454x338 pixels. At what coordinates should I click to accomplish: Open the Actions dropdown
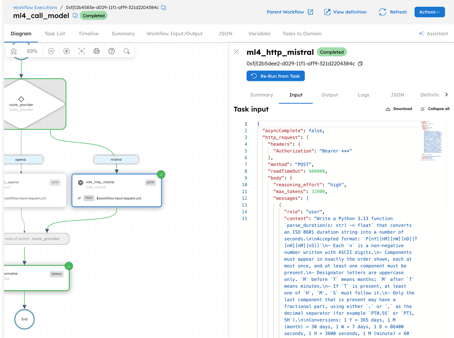pos(430,12)
